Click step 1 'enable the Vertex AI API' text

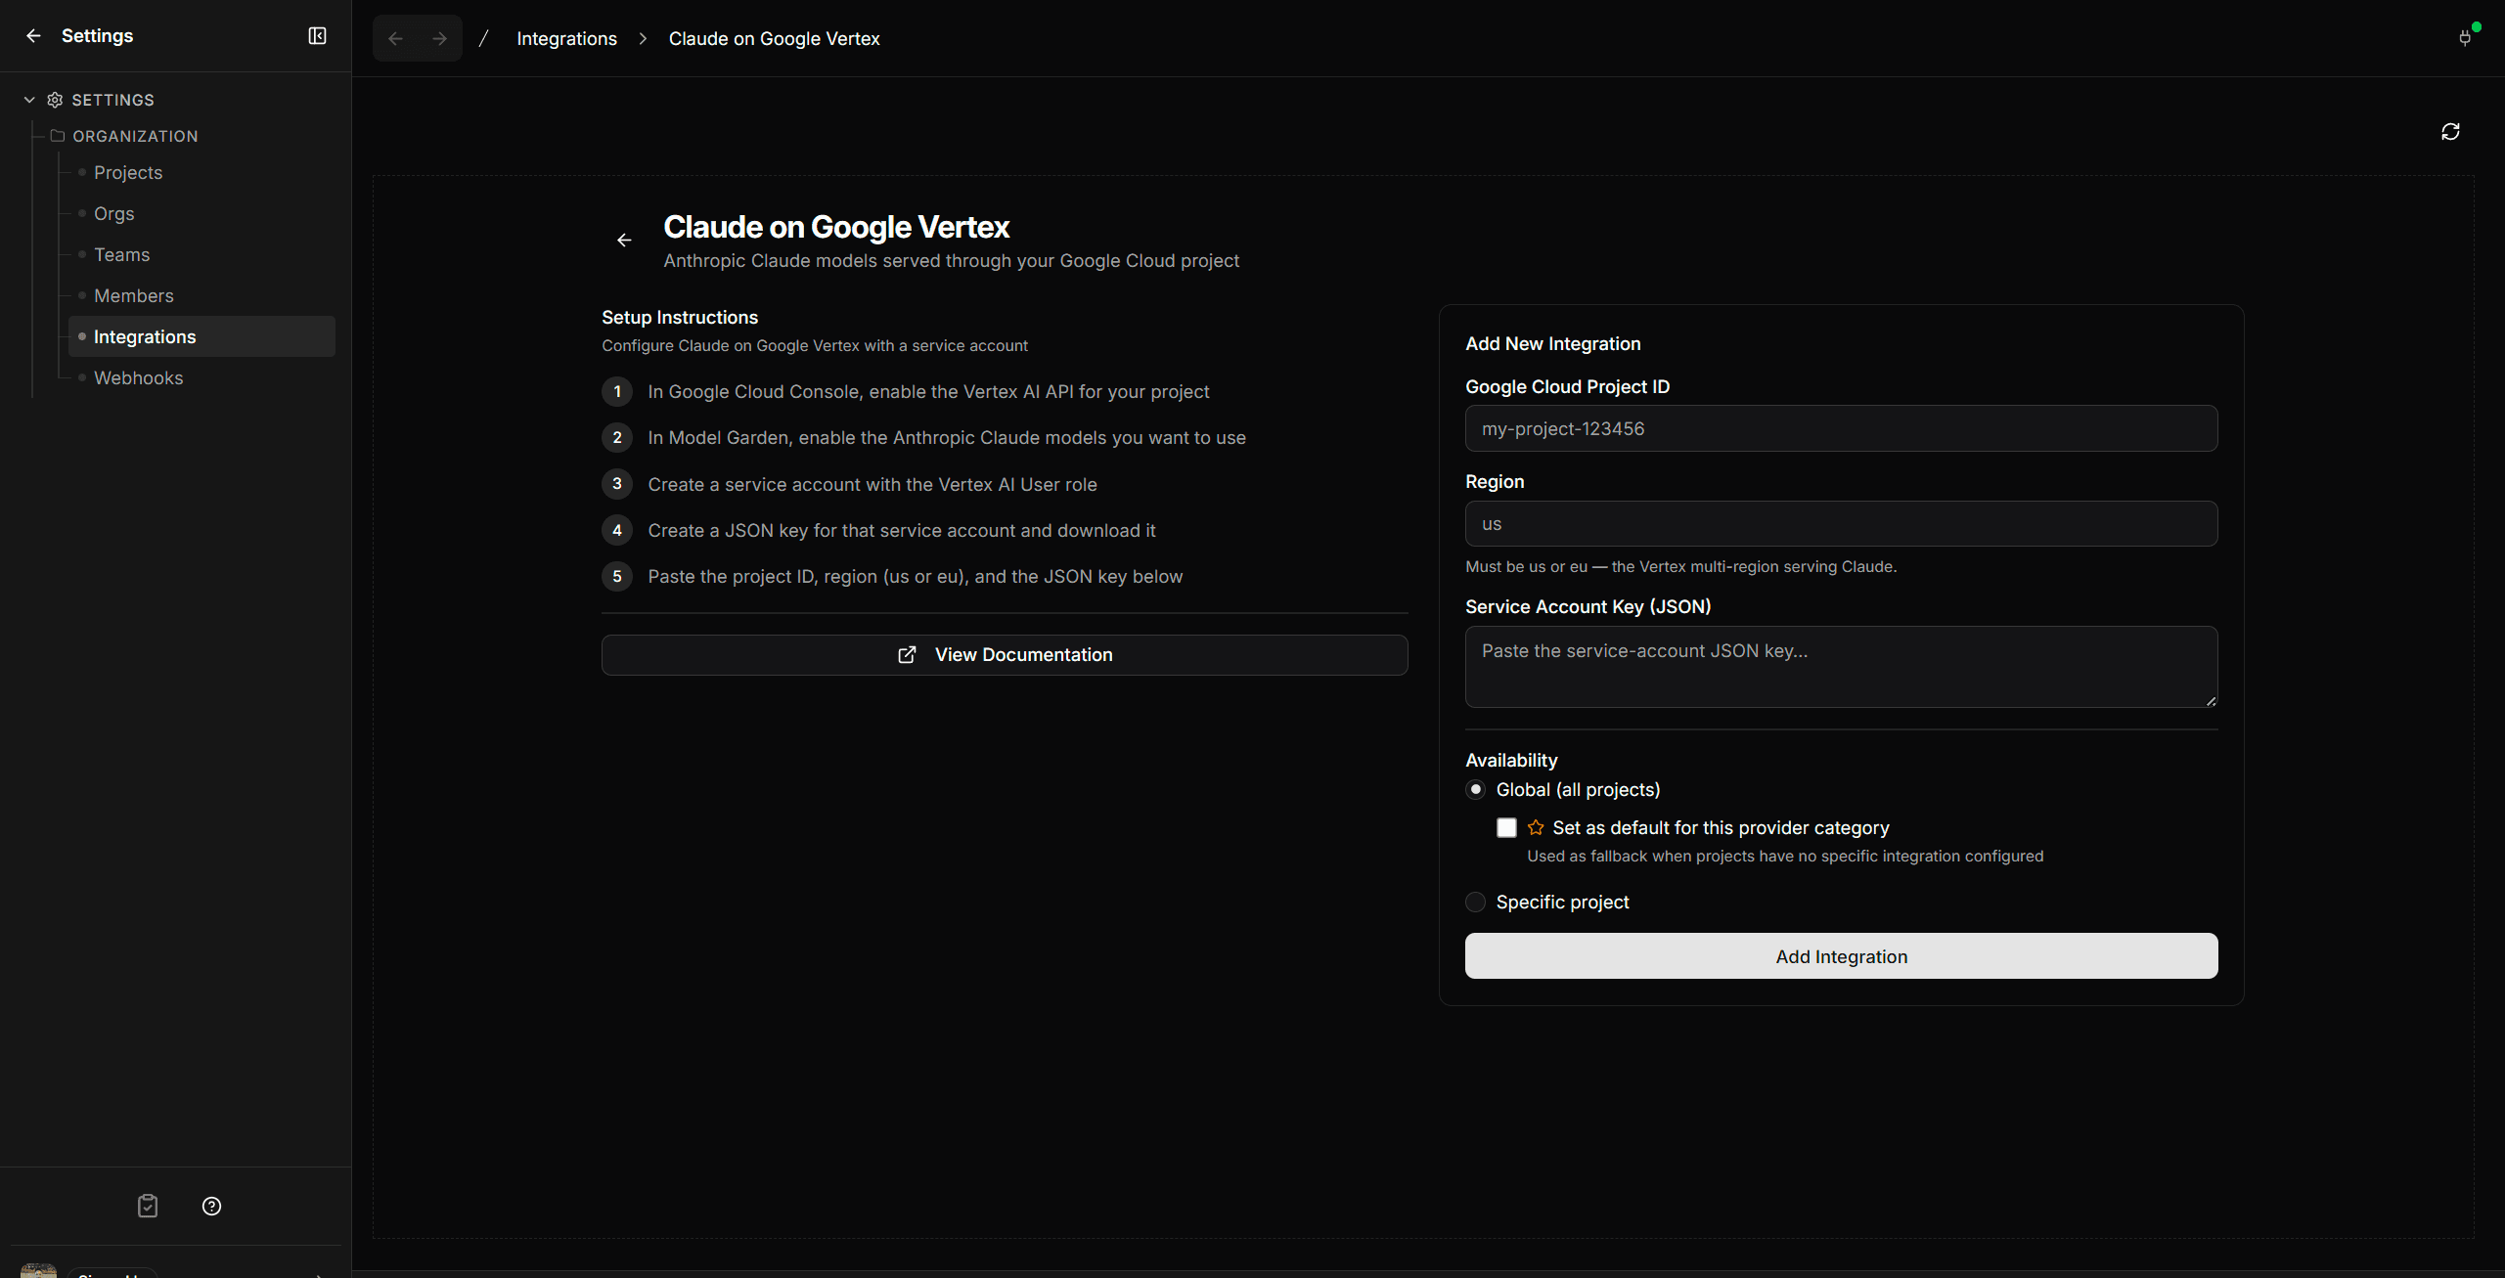point(928,392)
